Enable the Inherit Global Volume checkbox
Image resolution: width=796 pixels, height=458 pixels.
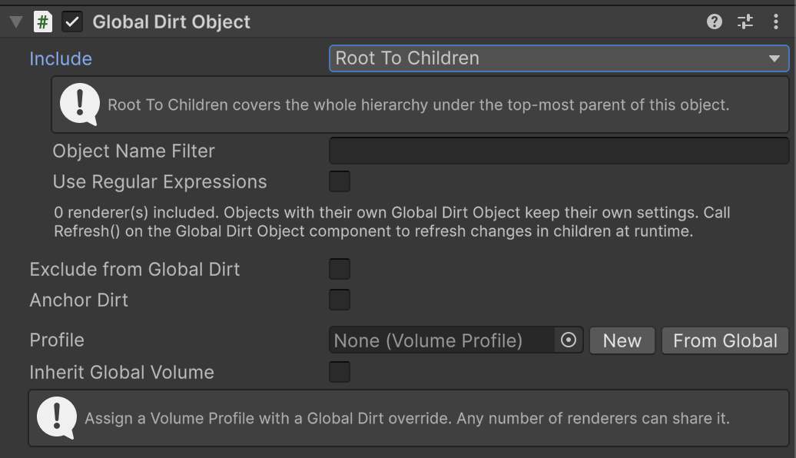[340, 372]
